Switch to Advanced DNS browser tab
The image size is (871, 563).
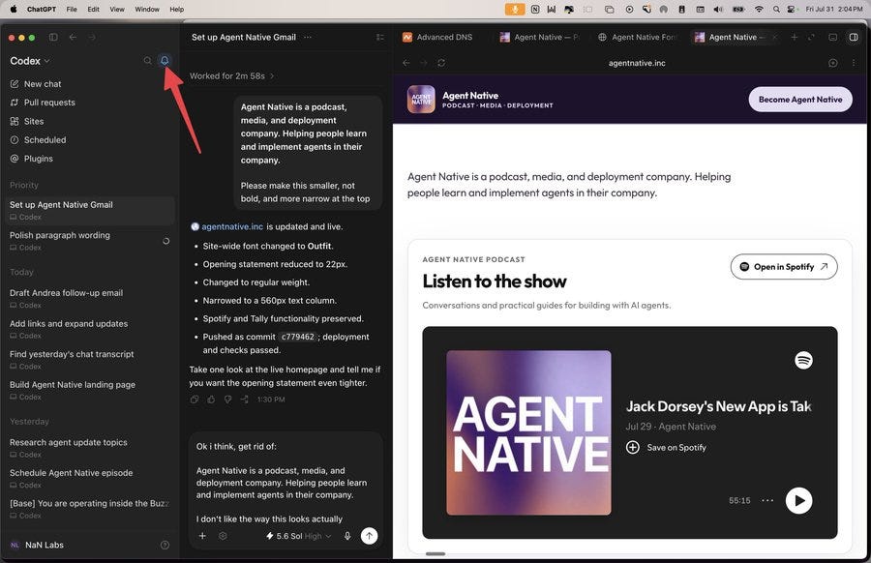click(x=437, y=37)
